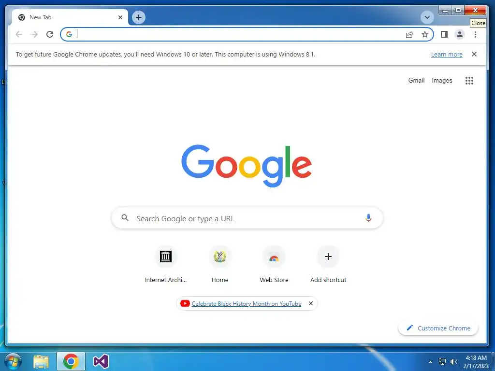495x371 pixels.
Task: Maximize the Chrome window
Action: pos(458,11)
